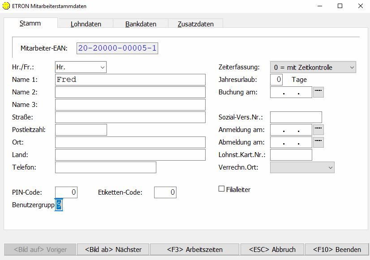Image resolution: width=370 pixels, height=260 pixels.
Task: Click the ETRON smiley icon in title bar
Action: 7,6
